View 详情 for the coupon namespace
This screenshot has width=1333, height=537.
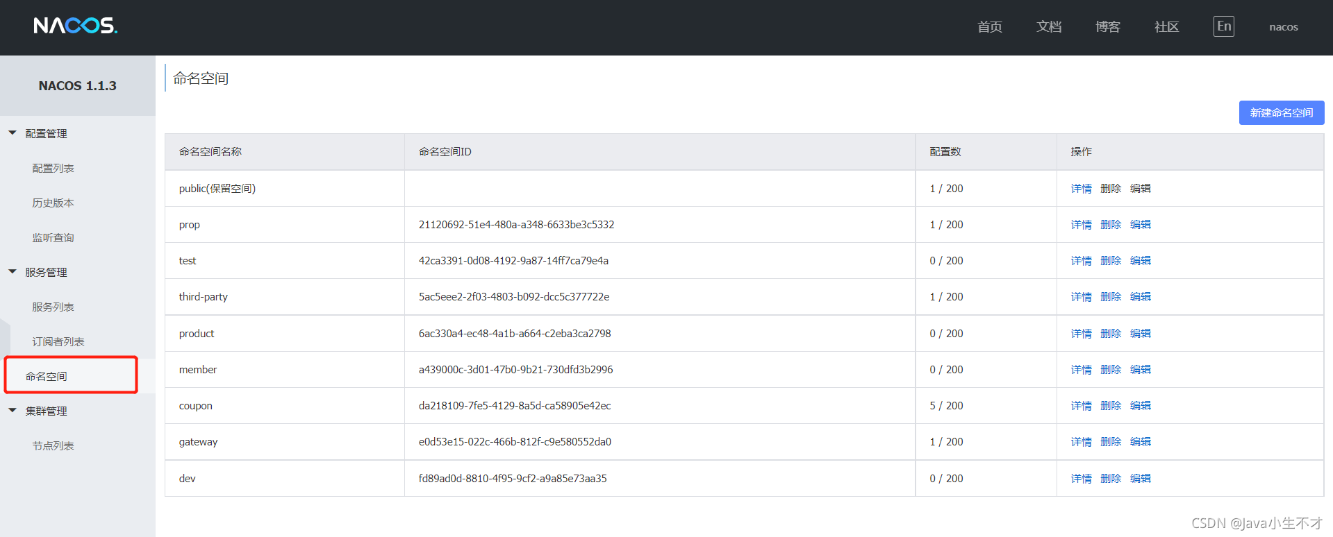1081,405
